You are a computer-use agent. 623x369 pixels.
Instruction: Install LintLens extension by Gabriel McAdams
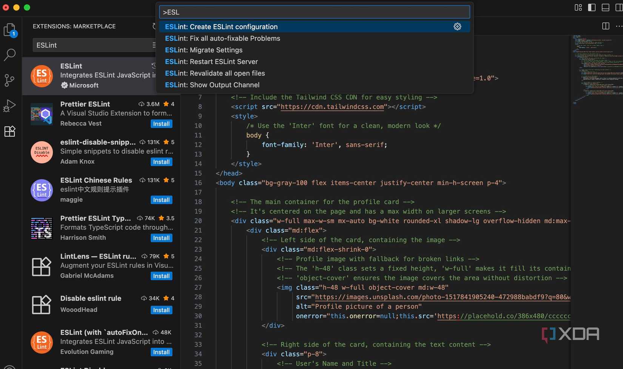[x=161, y=276]
